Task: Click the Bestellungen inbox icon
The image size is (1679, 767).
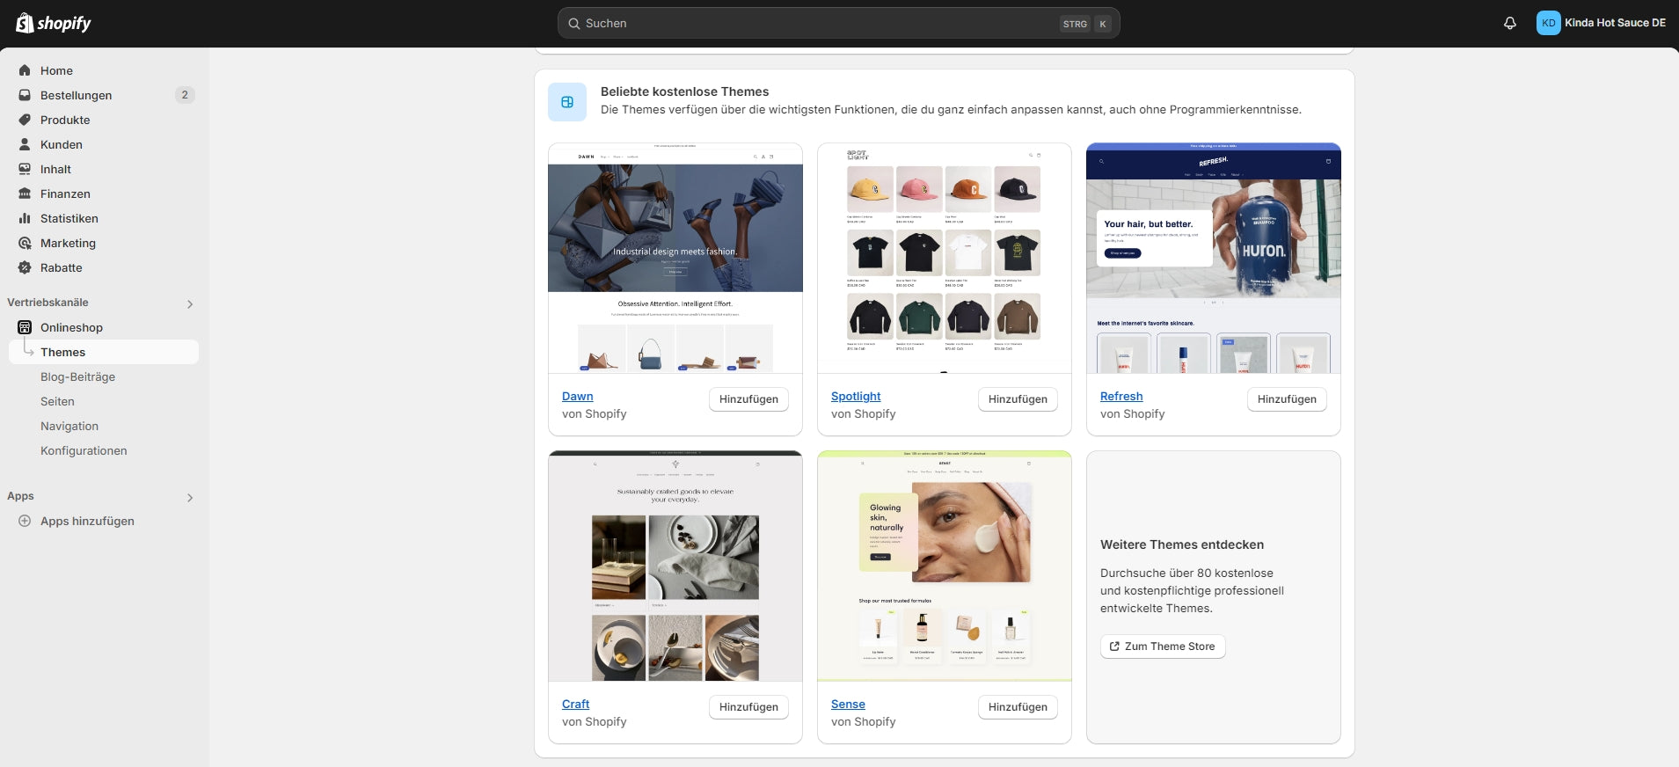Action: (x=25, y=95)
